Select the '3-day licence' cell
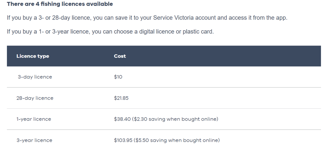324x153 pixels. pos(35,77)
